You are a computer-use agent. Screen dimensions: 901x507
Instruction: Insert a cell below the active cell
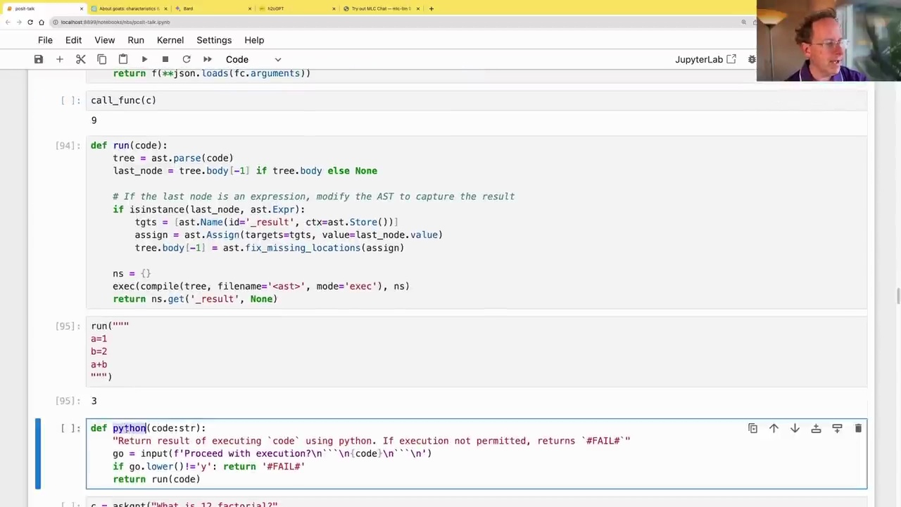[837, 428]
